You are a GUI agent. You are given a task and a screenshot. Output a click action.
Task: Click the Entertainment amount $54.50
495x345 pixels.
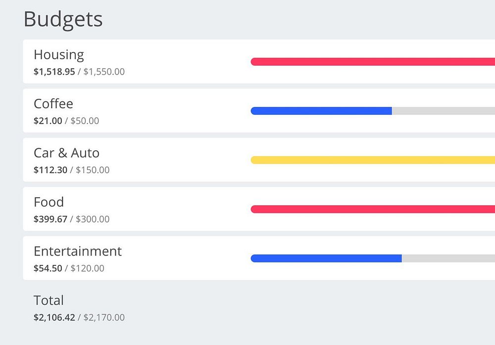click(x=48, y=268)
